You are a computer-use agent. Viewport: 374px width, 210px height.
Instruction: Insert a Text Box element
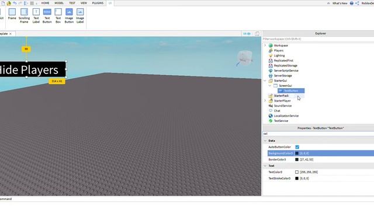click(x=58, y=16)
